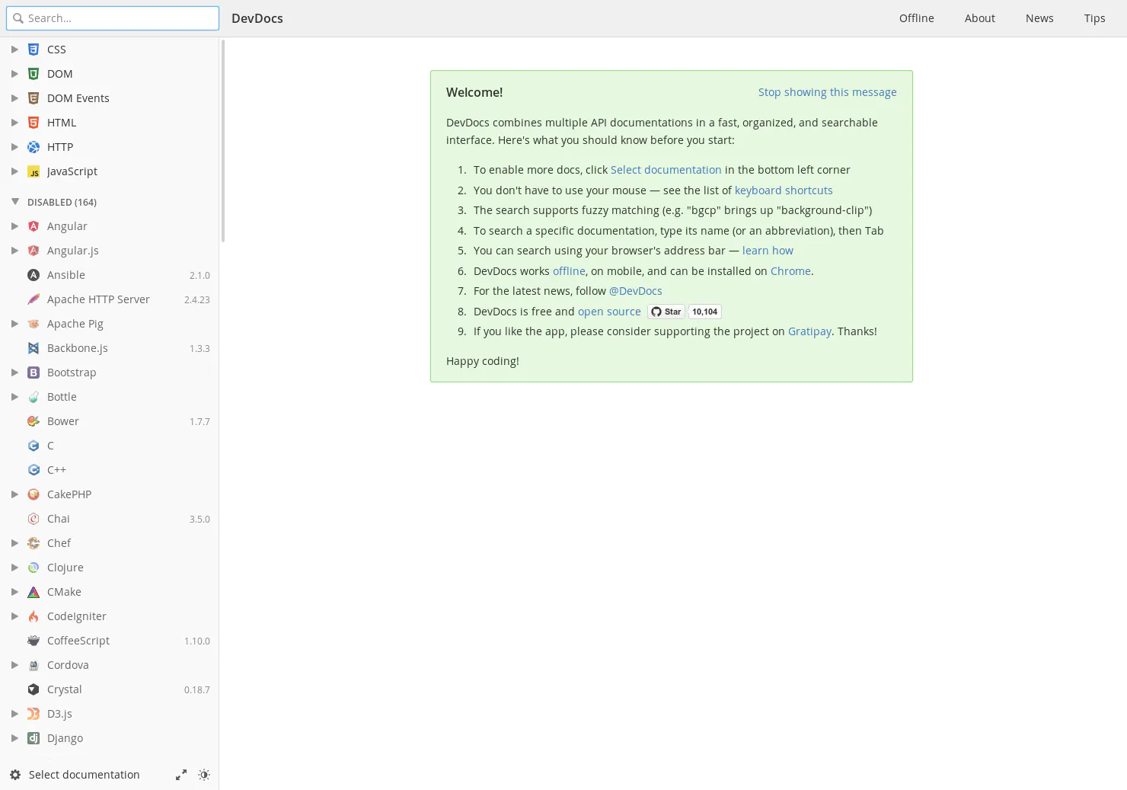Open the Tips page

(1094, 18)
